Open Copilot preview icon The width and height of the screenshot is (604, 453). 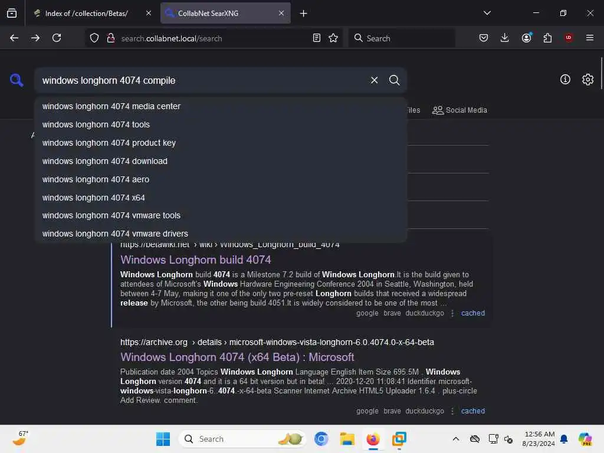[x=585, y=439]
